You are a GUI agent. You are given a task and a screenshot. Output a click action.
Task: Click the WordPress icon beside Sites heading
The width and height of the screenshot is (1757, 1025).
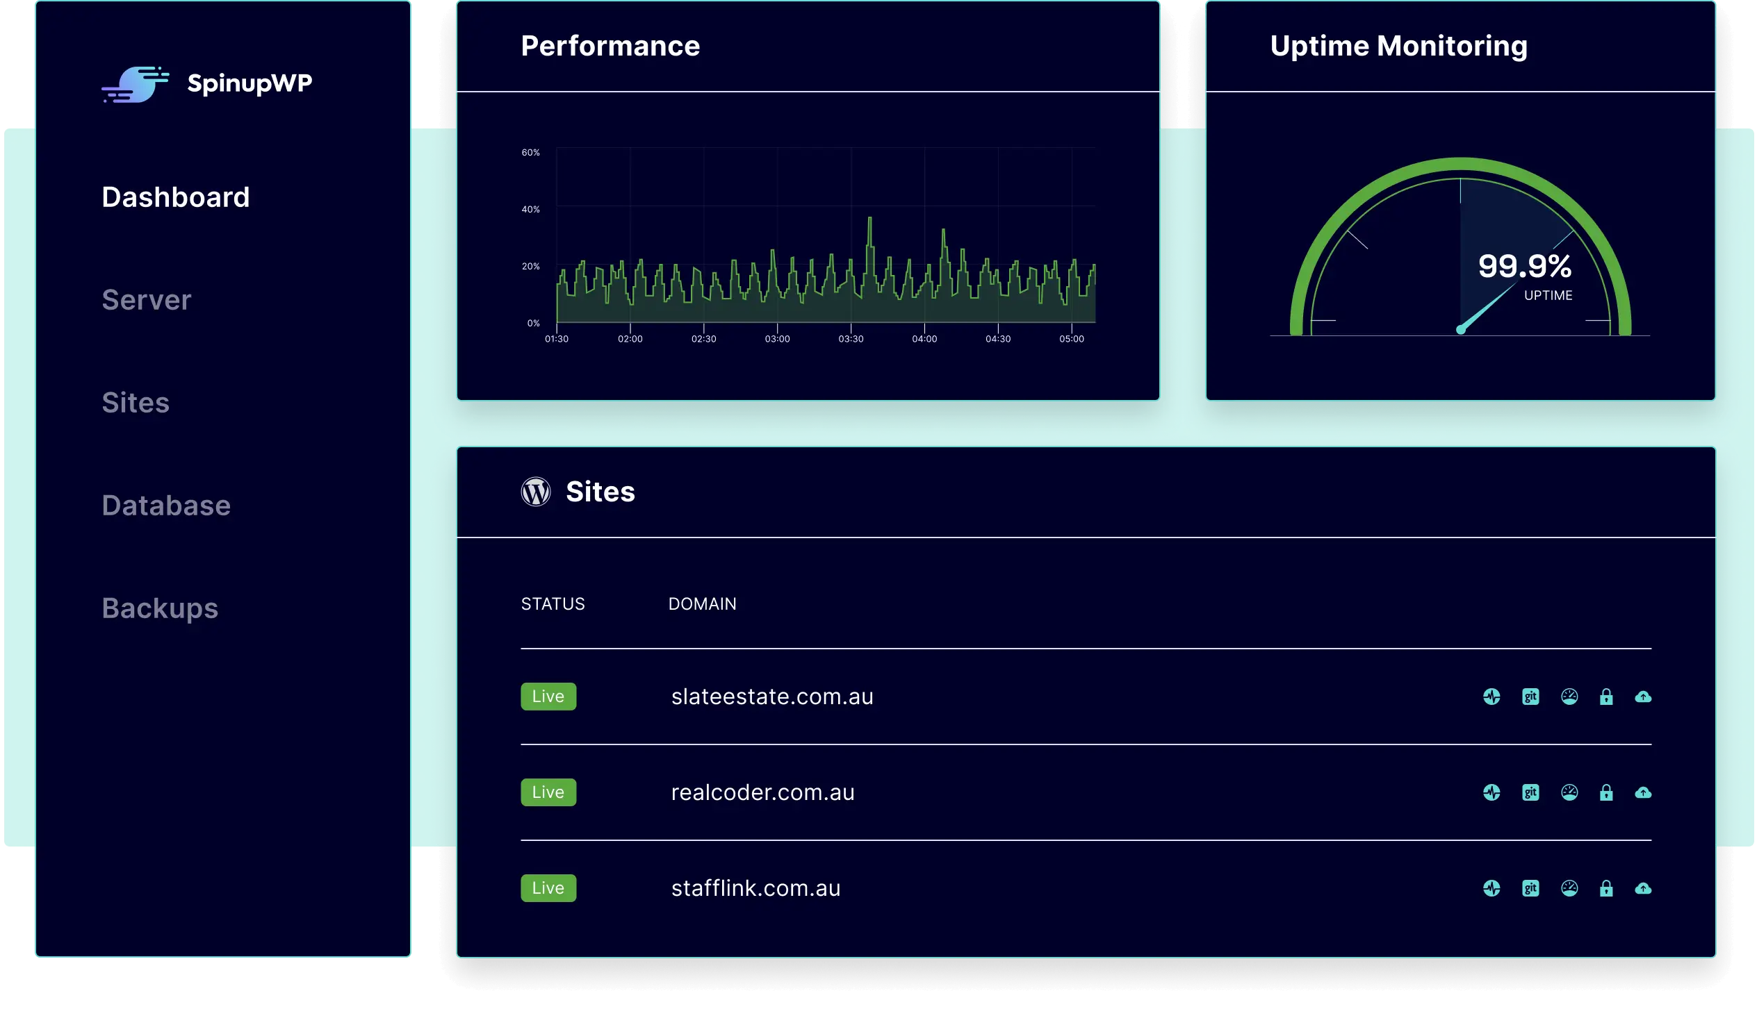pos(535,492)
